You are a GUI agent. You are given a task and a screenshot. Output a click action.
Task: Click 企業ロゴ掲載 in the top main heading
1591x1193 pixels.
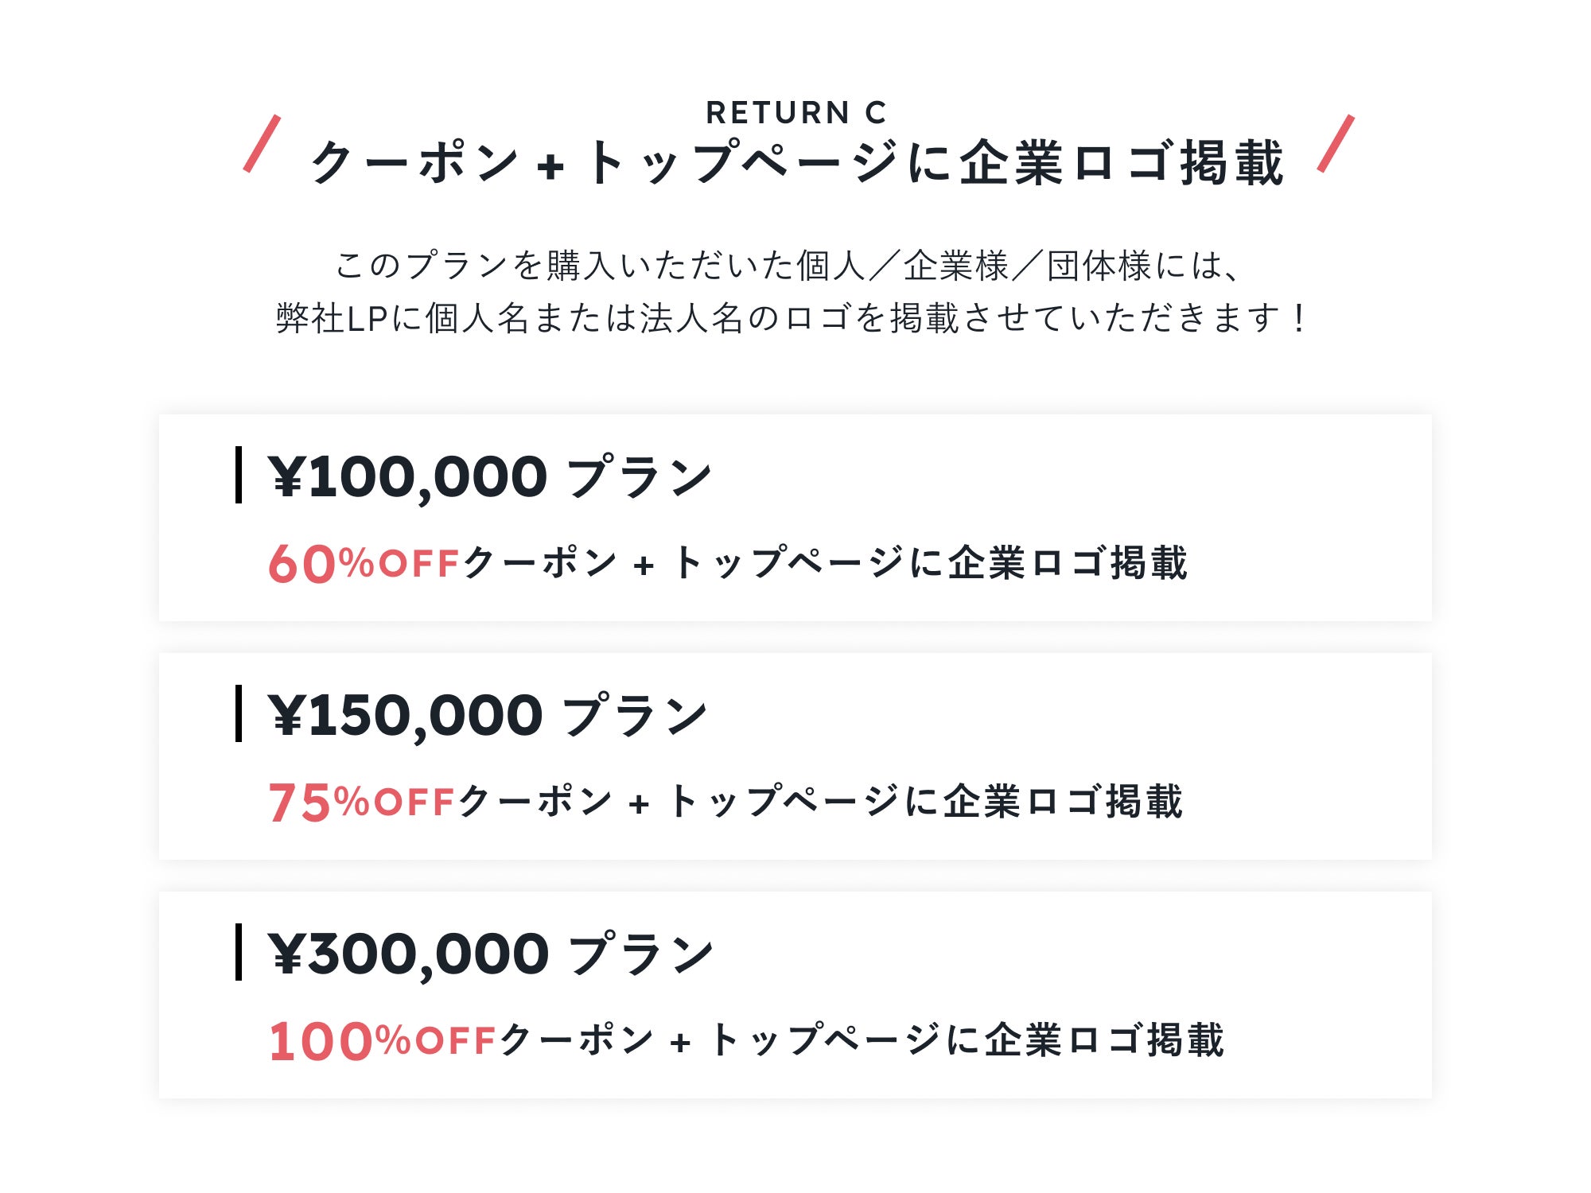(x=1122, y=163)
